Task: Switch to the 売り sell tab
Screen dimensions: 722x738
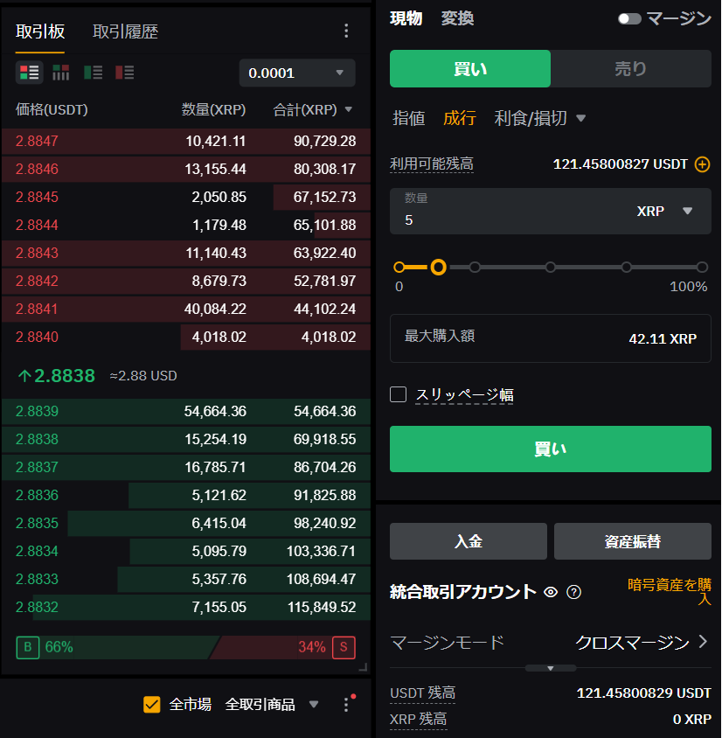Action: [x=630, y=68]
